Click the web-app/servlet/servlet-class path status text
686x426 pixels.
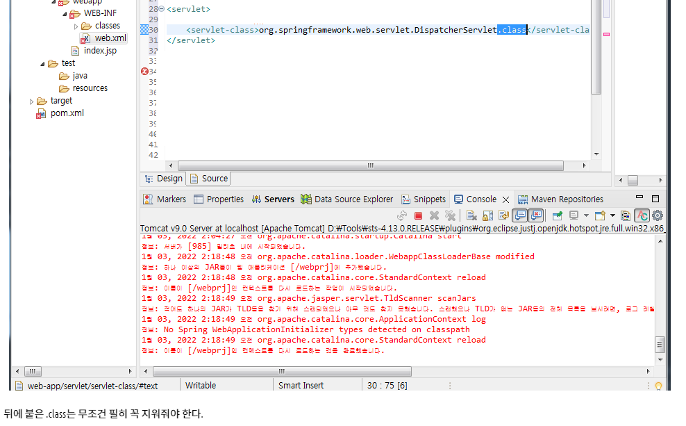coord(93,386)
